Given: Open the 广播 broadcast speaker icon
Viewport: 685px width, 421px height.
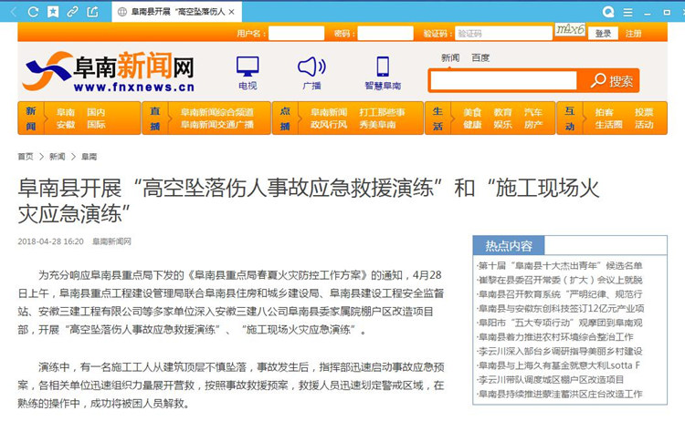Looking at the screenshot, I should click(311, 72).
